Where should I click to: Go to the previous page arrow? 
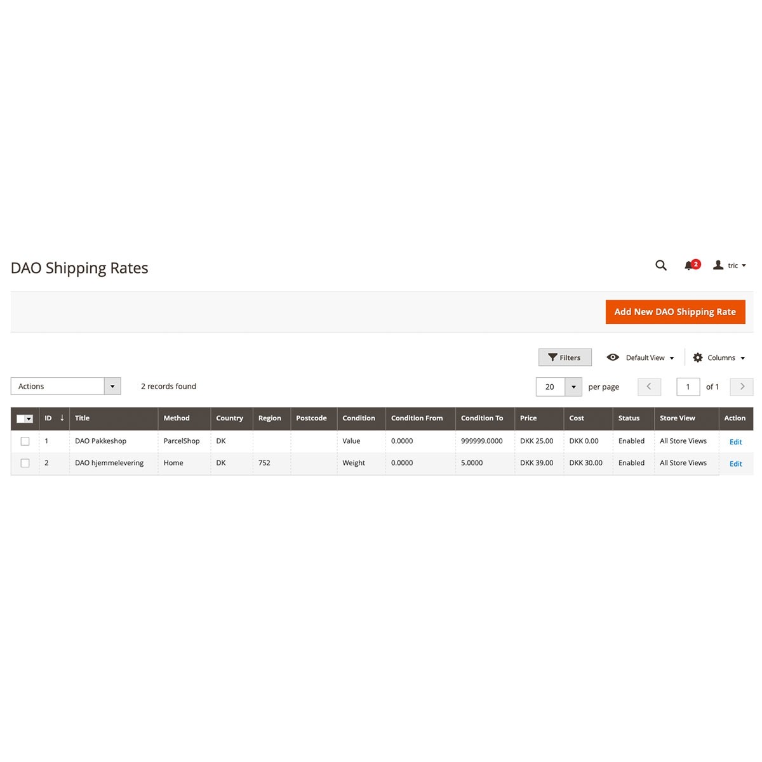649,387
